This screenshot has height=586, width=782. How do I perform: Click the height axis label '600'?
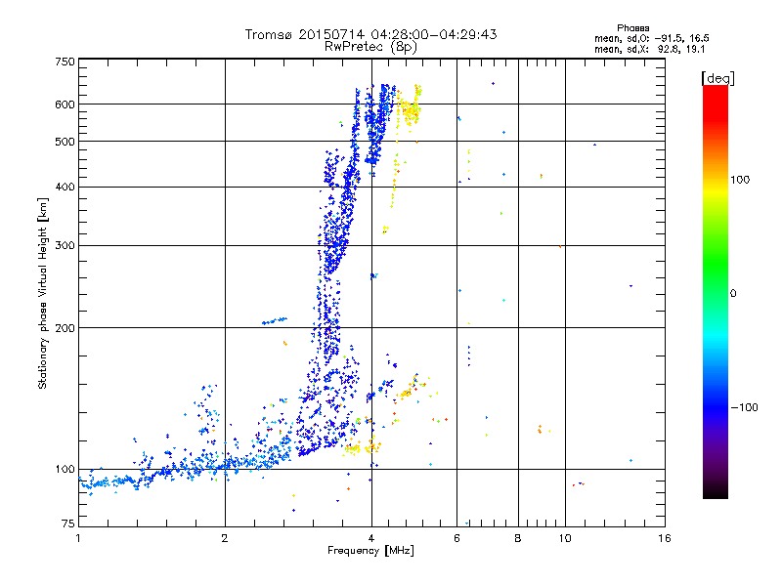point(65,105)
